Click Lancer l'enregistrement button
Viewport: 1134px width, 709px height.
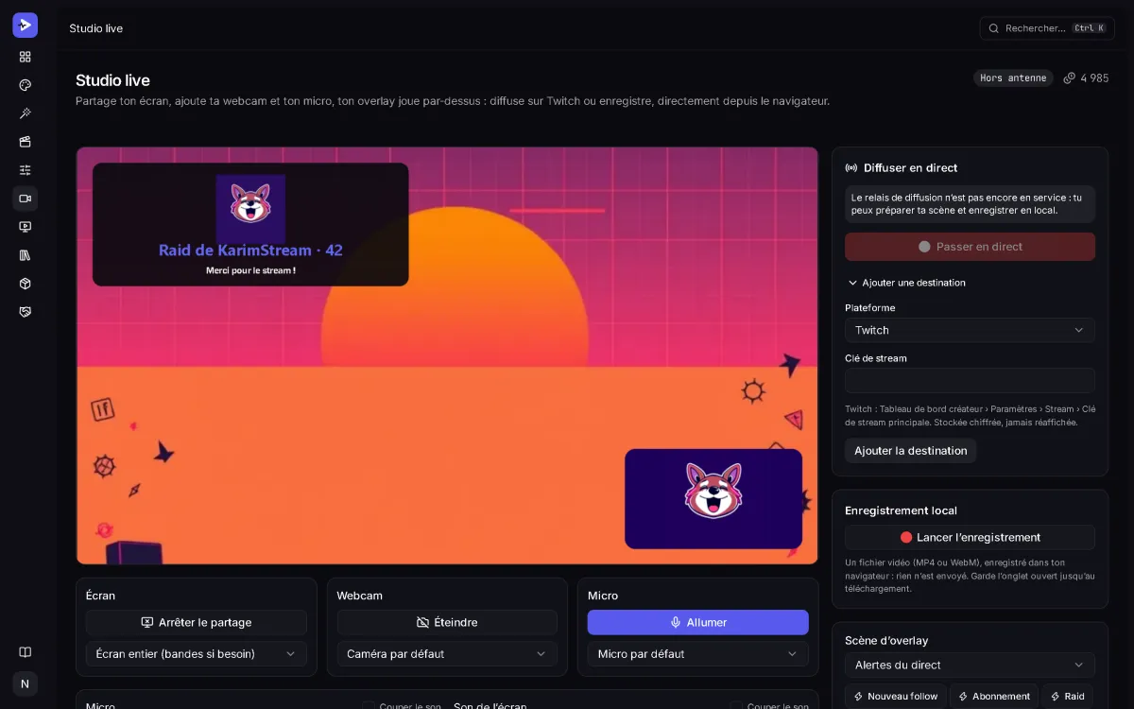click(x=970, y=537)
